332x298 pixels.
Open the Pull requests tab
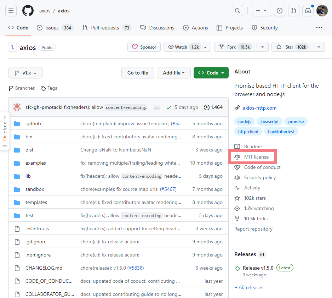(107, 28)
